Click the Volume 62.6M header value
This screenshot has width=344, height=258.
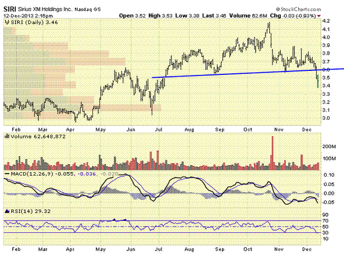tap(248, 16)
